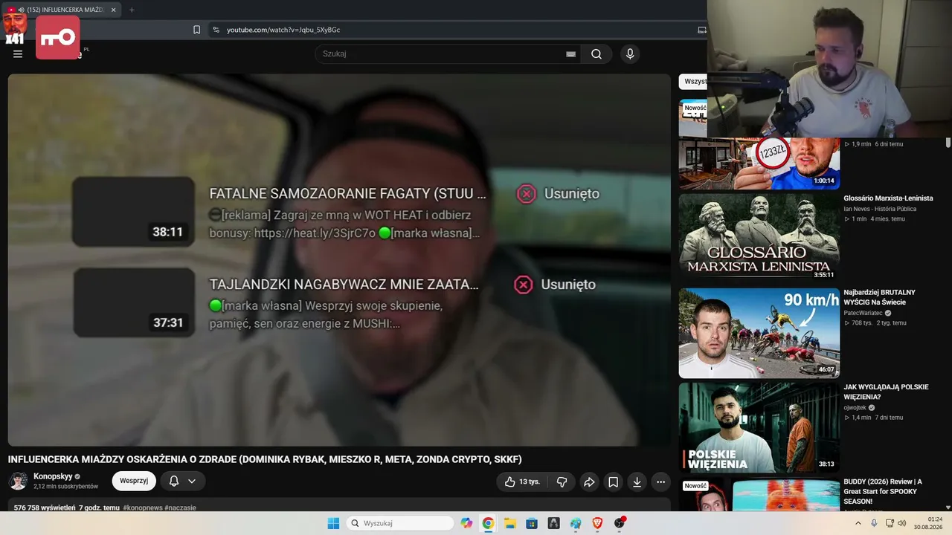Visit Ian Neves - História Pública channel
This screenshot has height=535, width=952.
pos(880,209)
